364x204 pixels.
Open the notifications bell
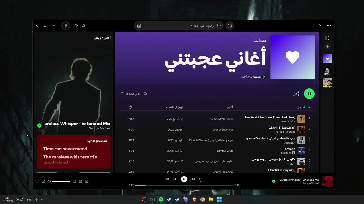[84, 26]
